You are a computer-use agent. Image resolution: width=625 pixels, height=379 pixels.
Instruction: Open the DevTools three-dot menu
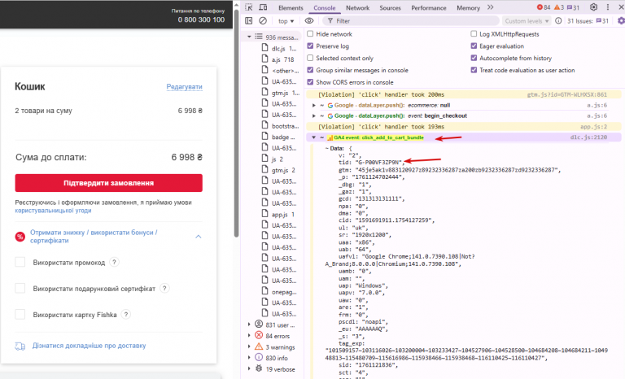tap(608, 7)
